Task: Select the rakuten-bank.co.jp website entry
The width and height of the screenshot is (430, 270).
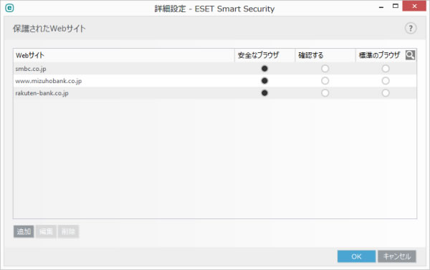Action: pyautogui.click(x=42, y=93)
